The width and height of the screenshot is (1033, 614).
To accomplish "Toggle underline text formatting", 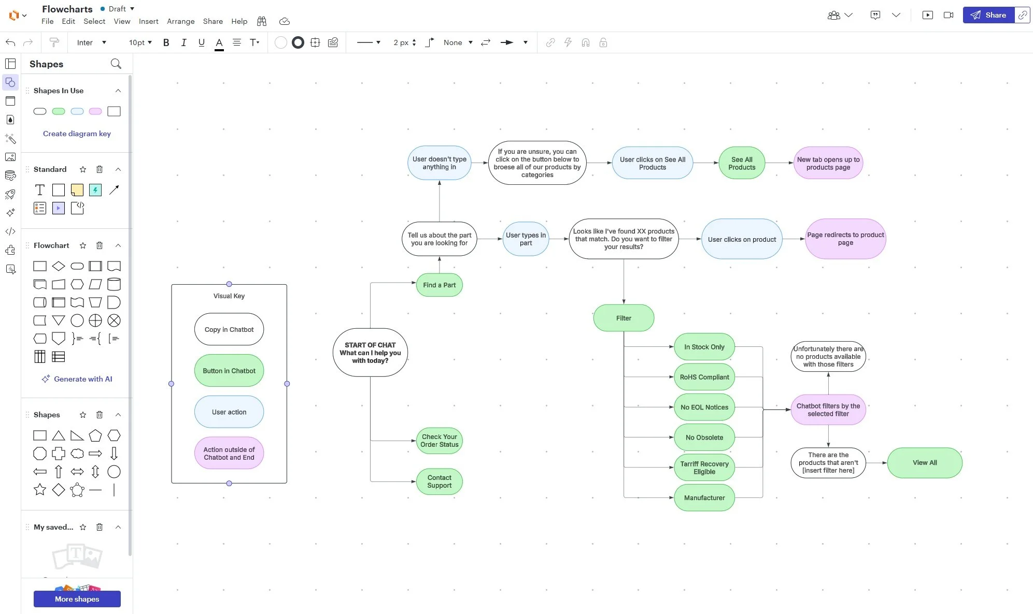I will click(201, 42).
